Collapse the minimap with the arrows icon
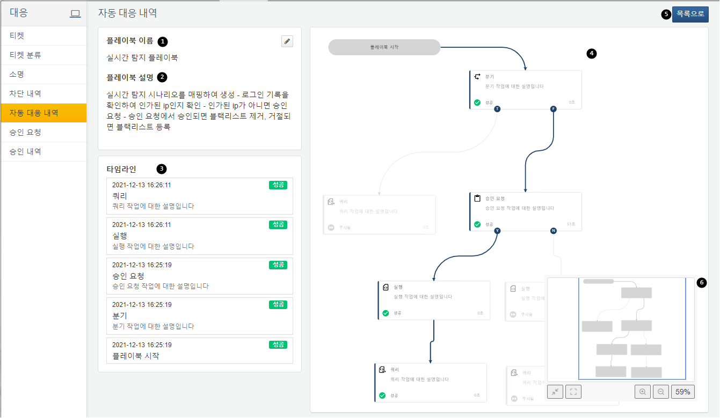The image size is (720, 418). 555,392
